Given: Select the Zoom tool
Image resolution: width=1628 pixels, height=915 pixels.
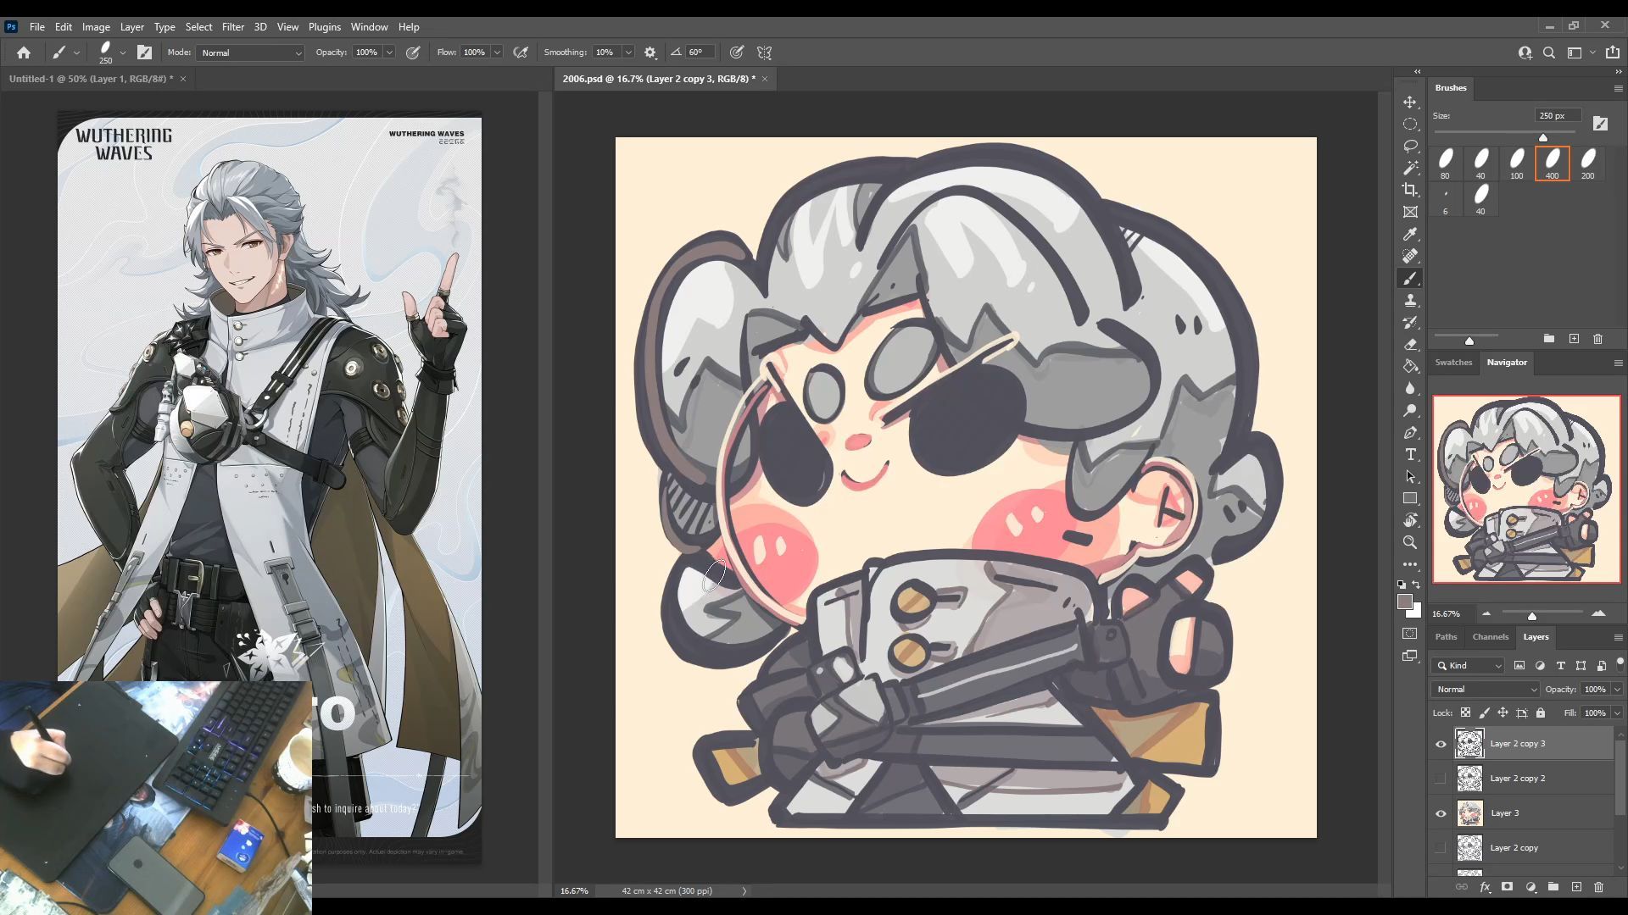Looking at the screenshot, I should tap(1410, 542).
